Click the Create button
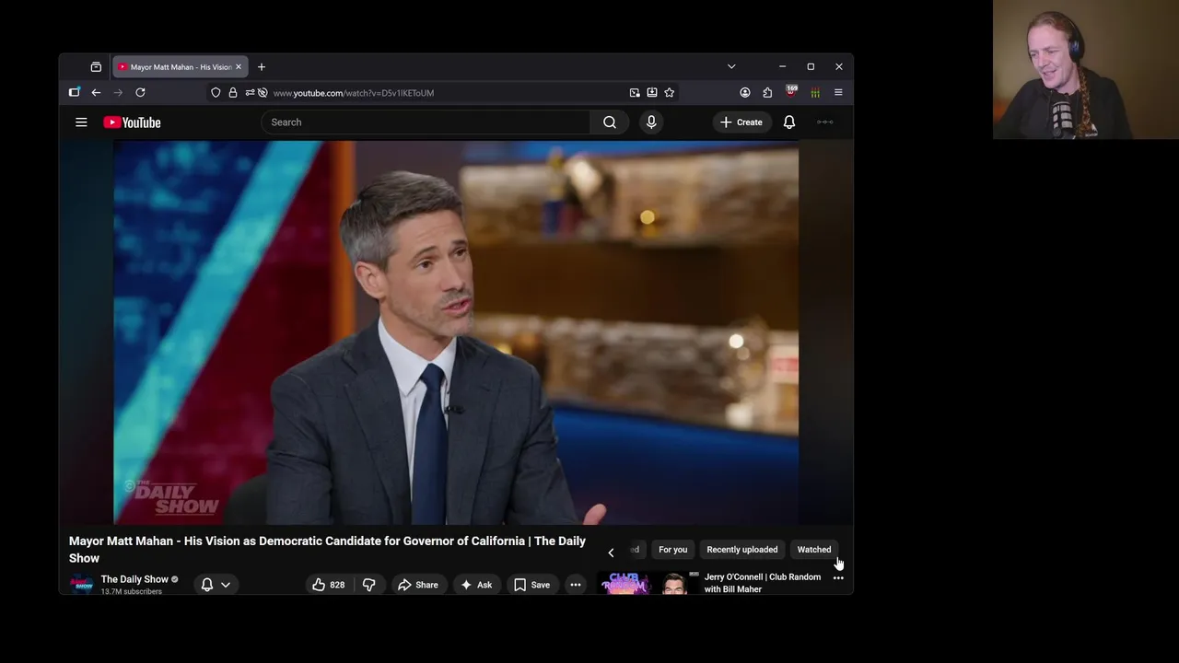The height and width of the screenshot is (663, 1179). tap(741, 122)
